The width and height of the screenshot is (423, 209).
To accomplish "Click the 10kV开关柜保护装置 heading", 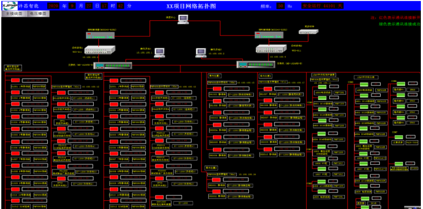I will (x=323, y=74).
